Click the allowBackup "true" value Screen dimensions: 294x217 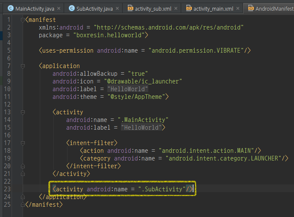(138, 74)
